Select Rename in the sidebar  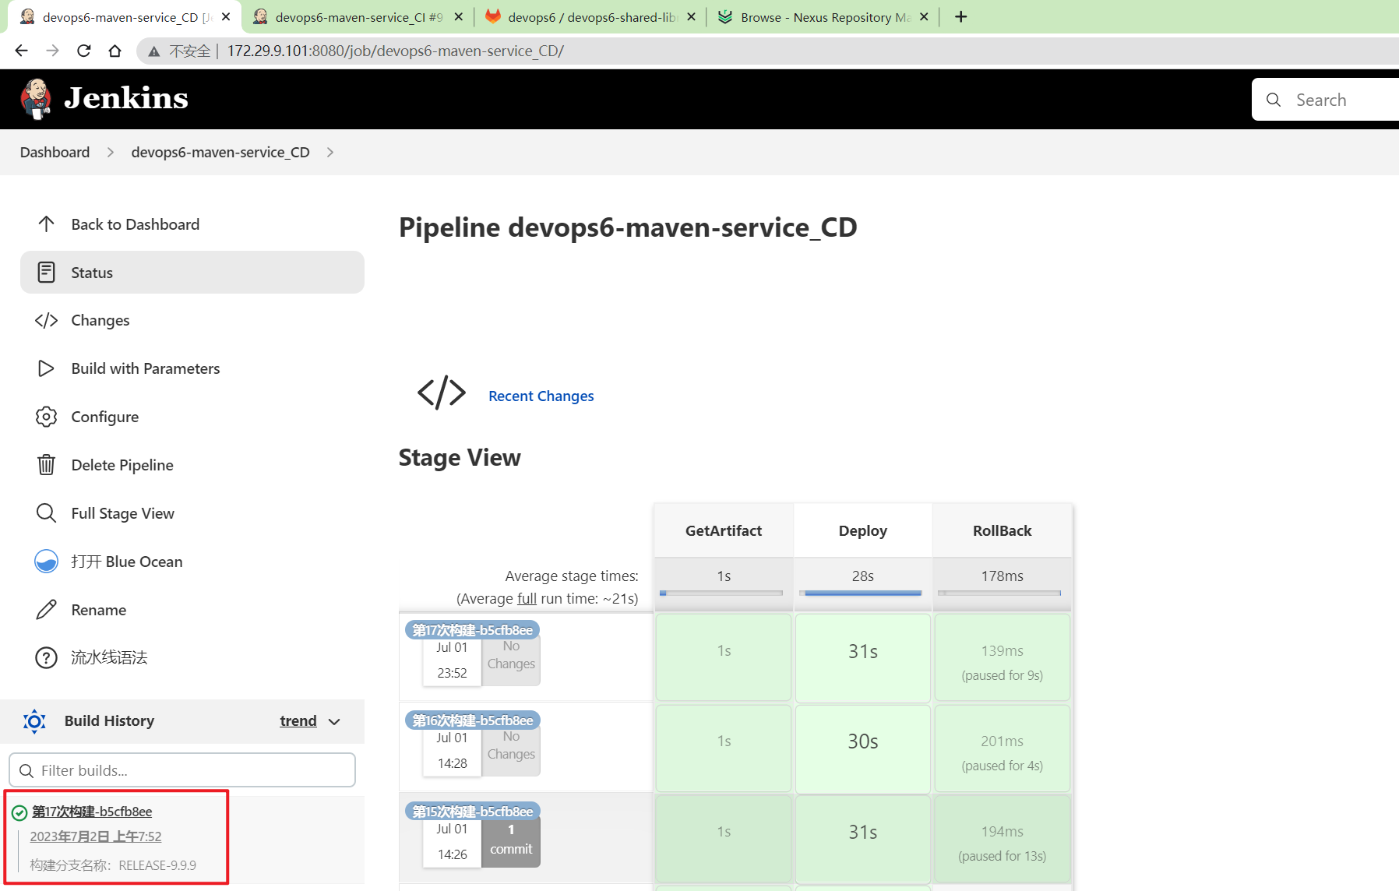pyautogui.click(x=192, y=610)
